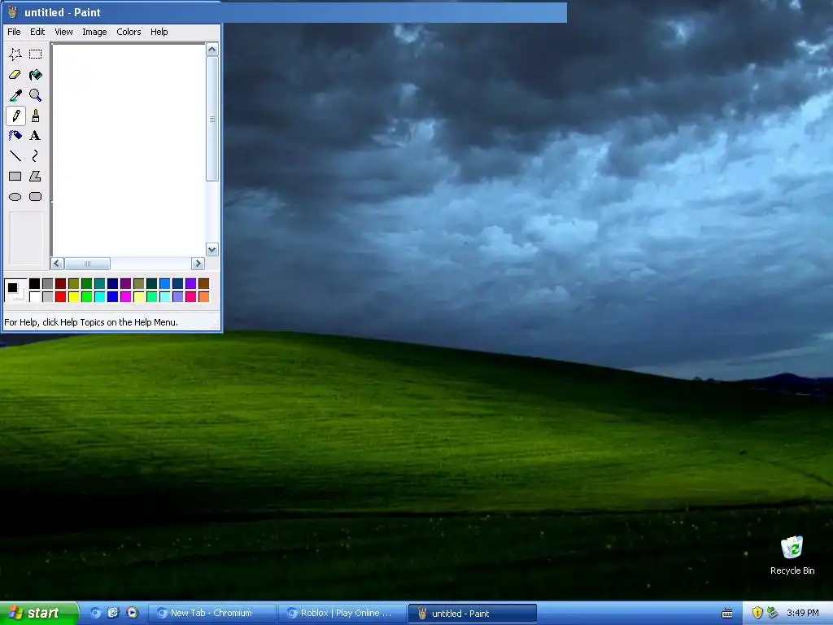Choose the Fill With Color bucket tool
Viewport: 833px width, 625px height.
(x=35, y=74)
